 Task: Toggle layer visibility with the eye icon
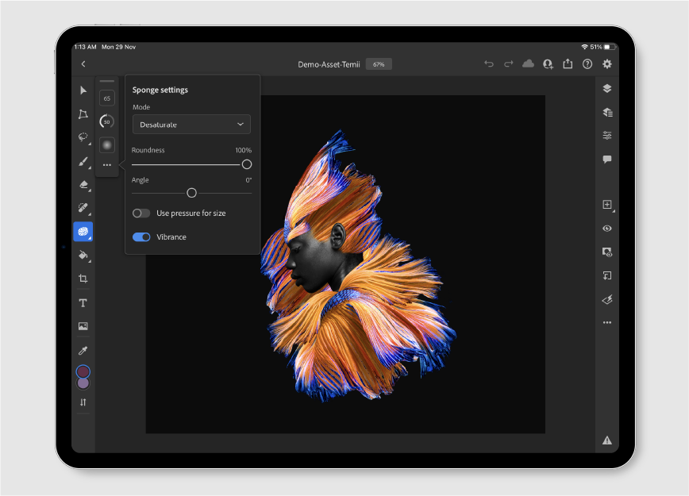pyautogui.click(x=607, y=229)
